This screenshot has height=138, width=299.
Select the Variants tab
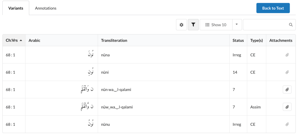16,8
